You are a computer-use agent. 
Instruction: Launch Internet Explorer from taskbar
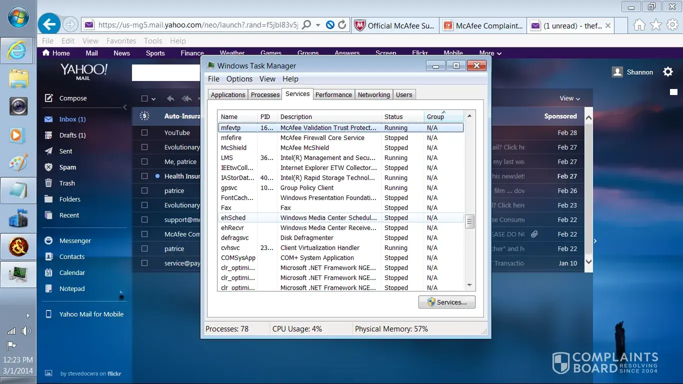18,50
